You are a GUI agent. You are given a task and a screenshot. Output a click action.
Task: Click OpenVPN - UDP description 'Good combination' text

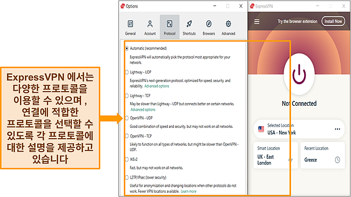coord(181,126)
